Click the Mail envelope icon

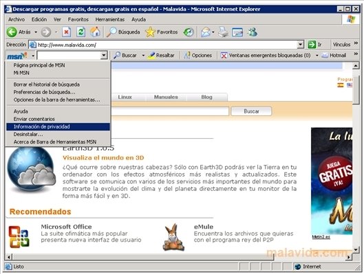click(x=206, y=32)
